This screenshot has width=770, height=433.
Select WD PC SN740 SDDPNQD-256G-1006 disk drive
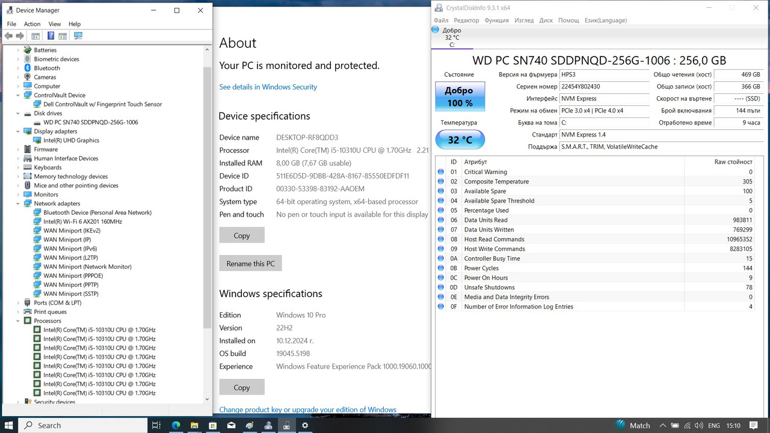(90, 122)
